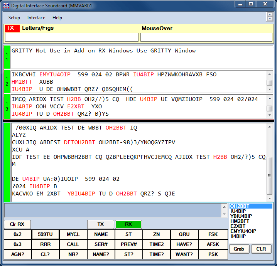Send the RRR macro

[45, 244]
